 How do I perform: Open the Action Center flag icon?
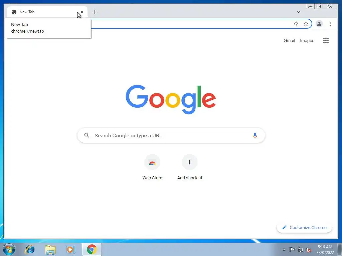(x=292, y=250)
